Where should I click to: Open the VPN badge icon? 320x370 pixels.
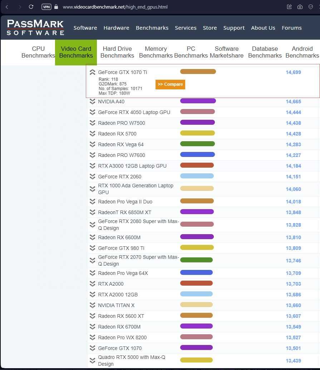[46, 7]
